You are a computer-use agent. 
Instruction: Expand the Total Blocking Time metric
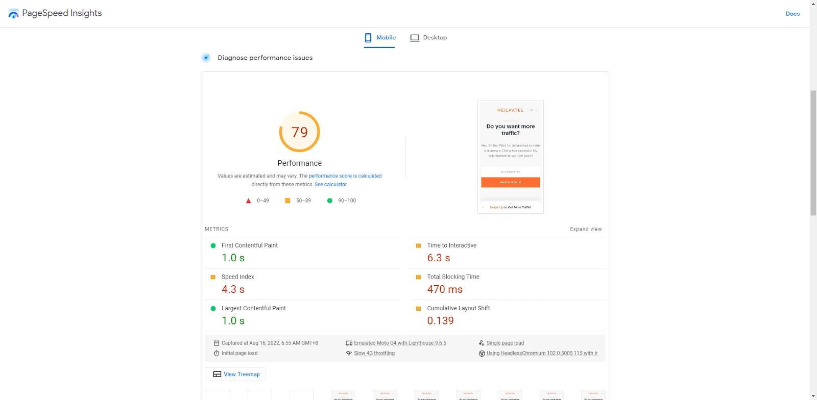click(x=453, y=277)
